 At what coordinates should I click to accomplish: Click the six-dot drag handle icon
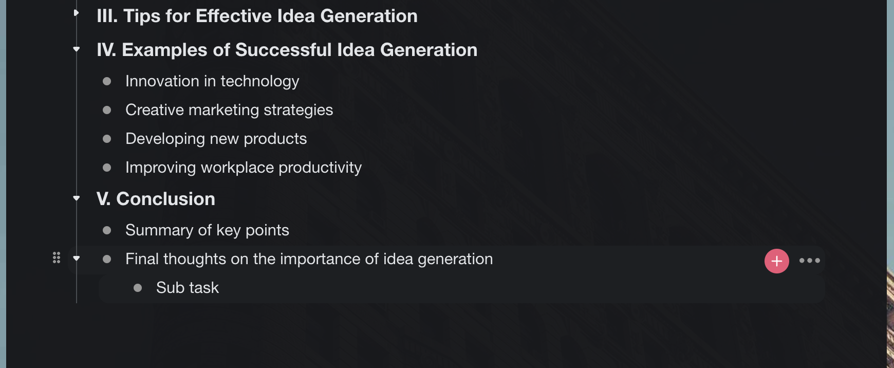click(57, 258)
